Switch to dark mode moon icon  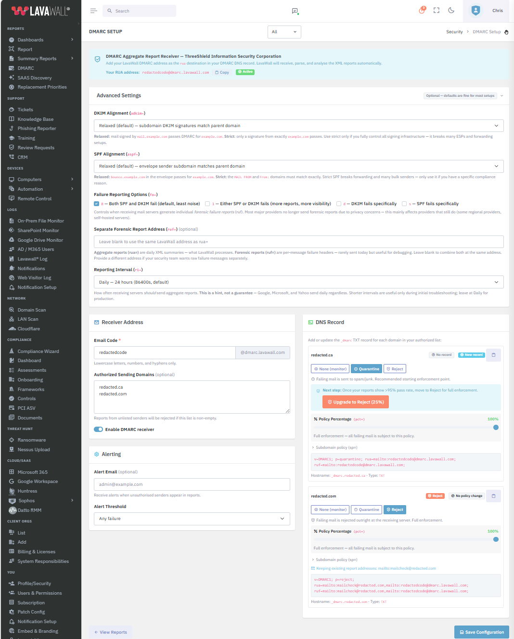point(451,10)
